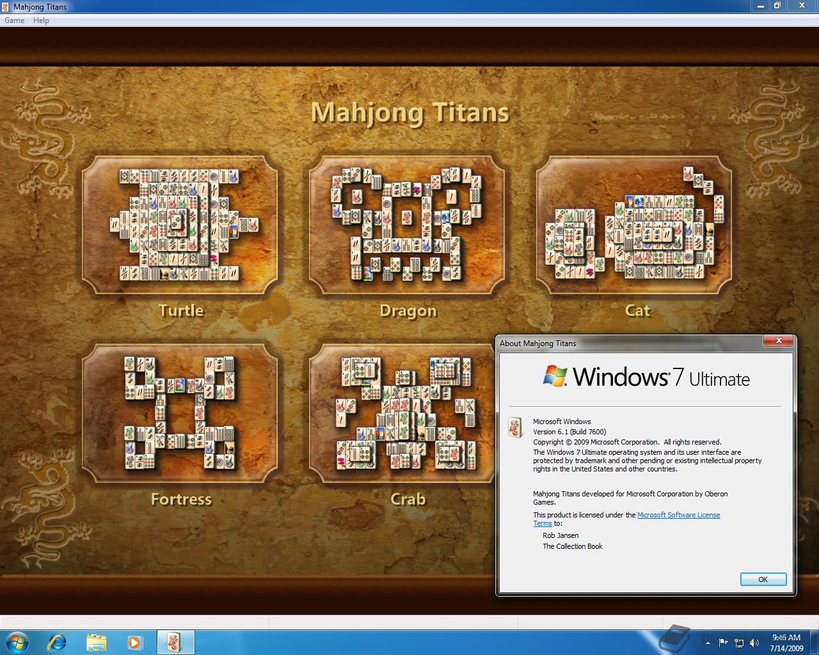The width and height of the screenshot is (819, 655).
Task: Click the Crab layout label
Action: (x=408, y=500)
